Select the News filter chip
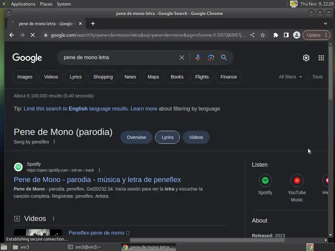This screenshot has width=335, height=251. tap(130, 77)
